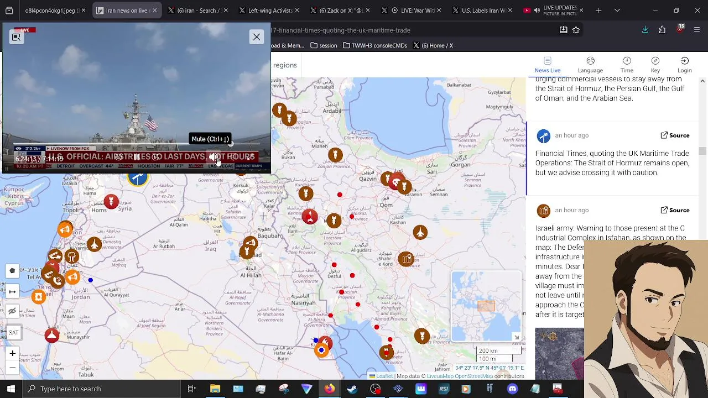Mute the picture-in-picture video
708x398 pixels.
(214, 158)
